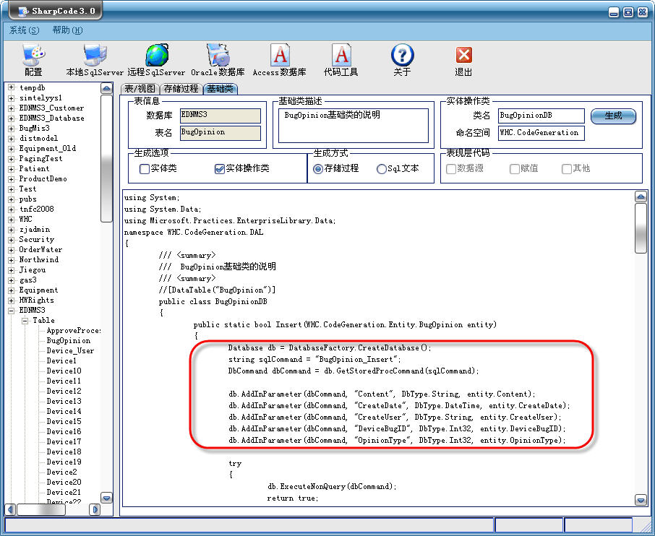Select the 存储过程 radio option
Screen dimensions: 655x536
[318, 168]
